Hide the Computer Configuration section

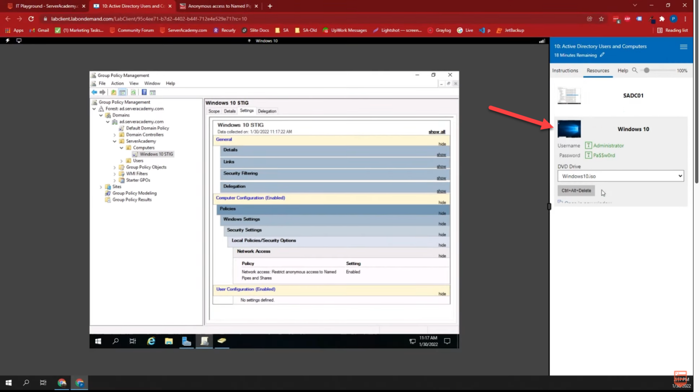pos(442,202)
